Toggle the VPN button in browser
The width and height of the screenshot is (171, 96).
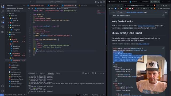click(165, 5)
